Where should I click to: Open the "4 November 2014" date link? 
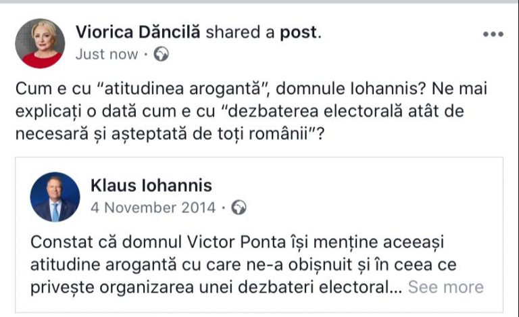[153, 208]
